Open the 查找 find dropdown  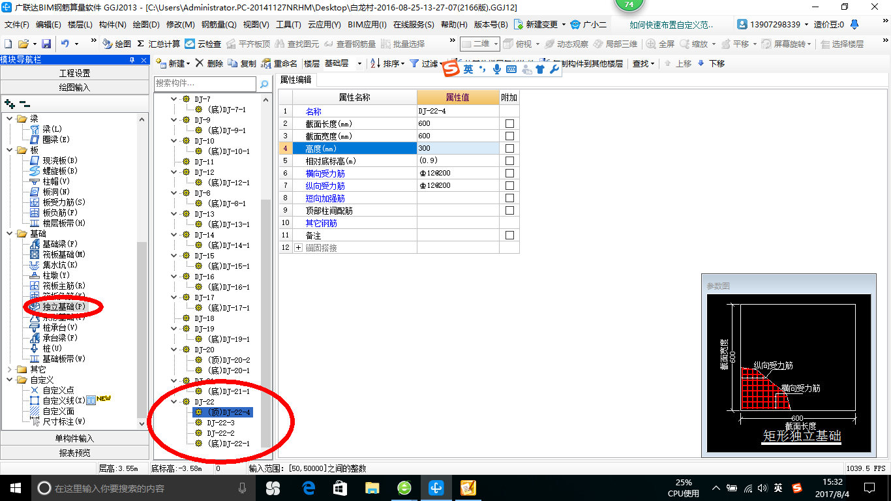click(643, 63)
